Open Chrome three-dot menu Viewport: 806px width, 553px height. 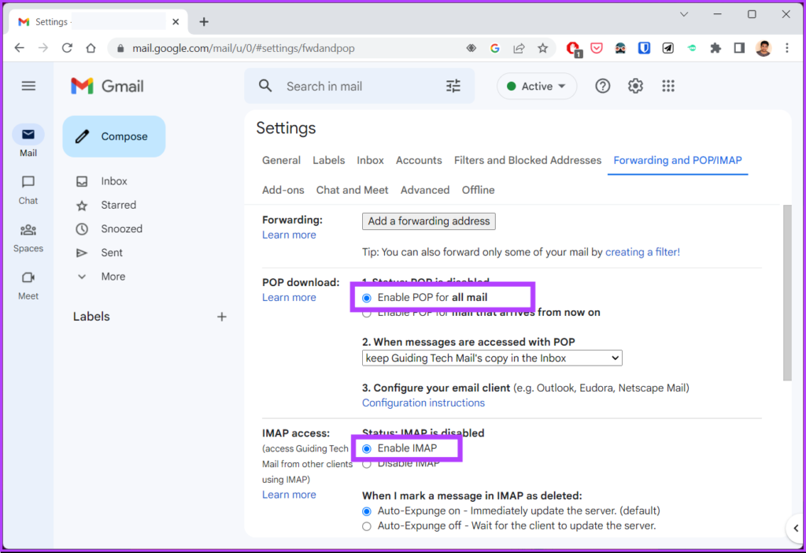pyautogui.click(x=787, y=48)
